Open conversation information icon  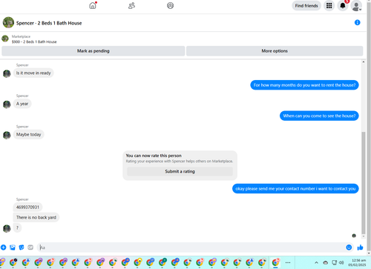pyautogui.click(x=357, y=22)
